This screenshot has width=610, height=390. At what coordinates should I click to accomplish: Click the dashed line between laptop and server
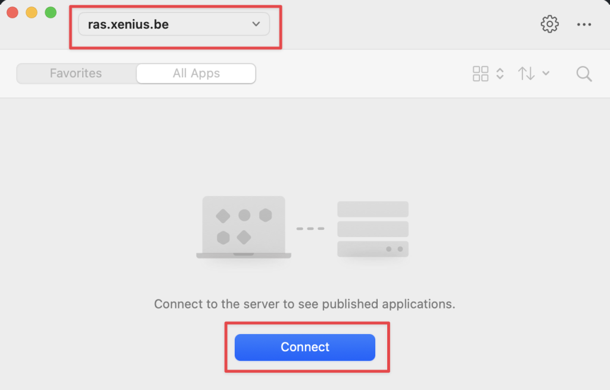[x=310, y=229]
